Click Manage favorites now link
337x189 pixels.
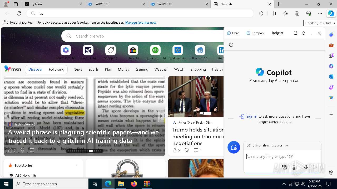(x=141, y=23)
